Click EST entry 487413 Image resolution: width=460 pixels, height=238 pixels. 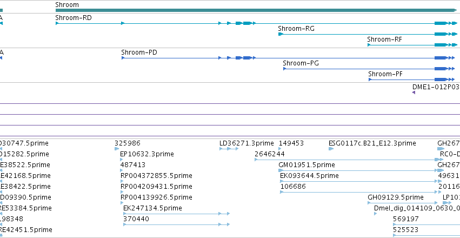pyautogui.click(x=132, y=165)
